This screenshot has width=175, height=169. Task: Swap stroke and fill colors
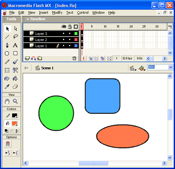[x=17, y=131]
